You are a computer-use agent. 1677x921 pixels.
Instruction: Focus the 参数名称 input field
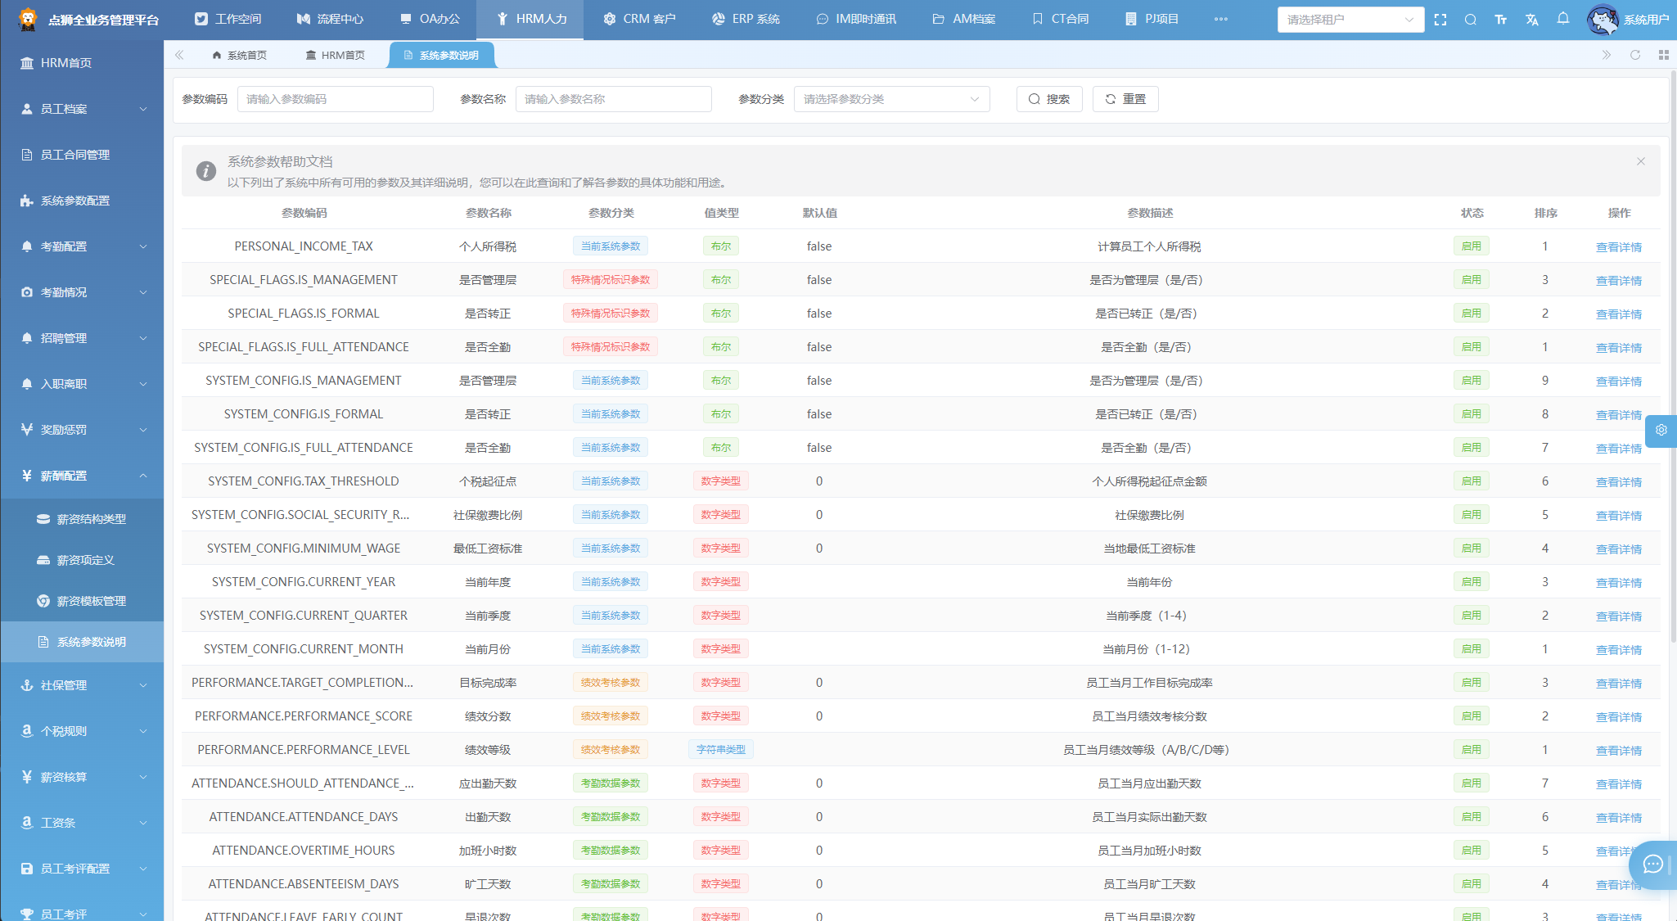[613, 99]
